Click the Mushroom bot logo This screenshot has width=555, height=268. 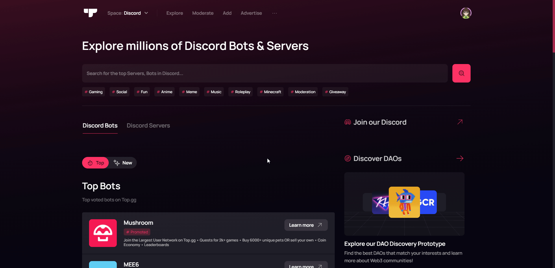(103, 233)
